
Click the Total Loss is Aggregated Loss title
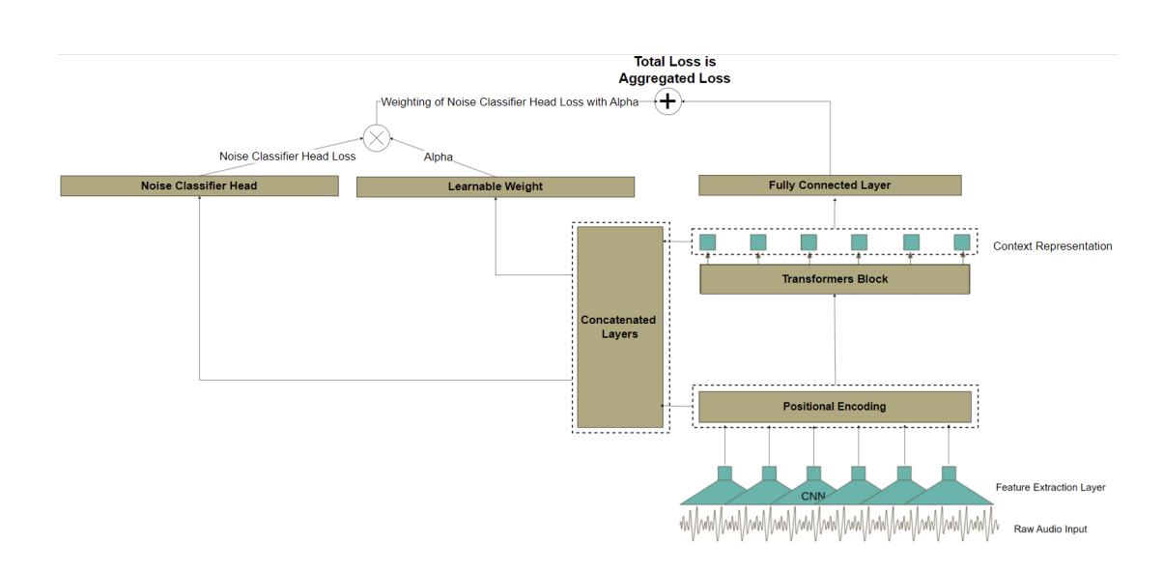(x=674, y=70)
